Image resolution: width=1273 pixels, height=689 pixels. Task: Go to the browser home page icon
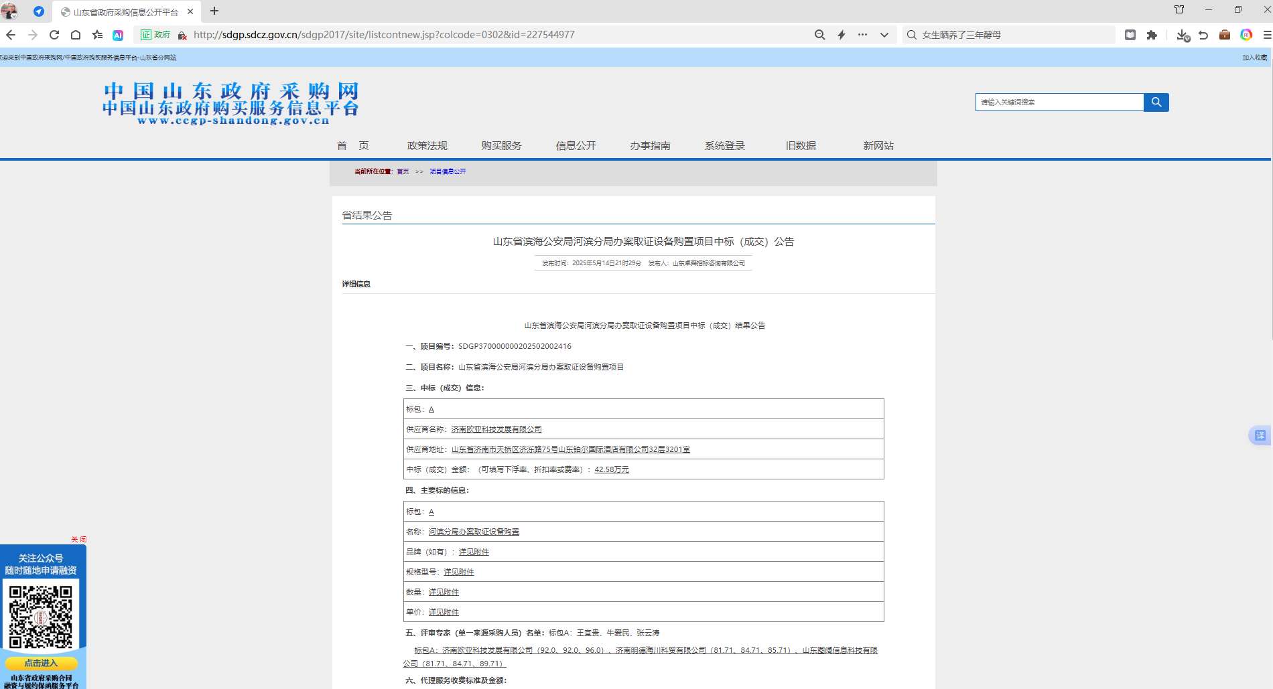click(76, 35)
